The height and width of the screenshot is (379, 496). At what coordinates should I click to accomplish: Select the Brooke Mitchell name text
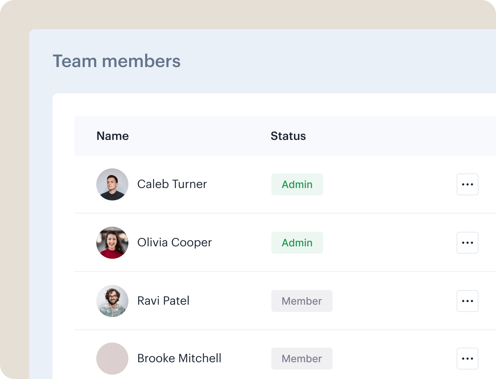point(179,358)
